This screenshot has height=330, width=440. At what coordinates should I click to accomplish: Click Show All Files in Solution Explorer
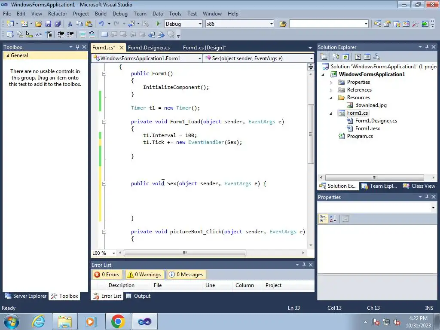point(336,57)
